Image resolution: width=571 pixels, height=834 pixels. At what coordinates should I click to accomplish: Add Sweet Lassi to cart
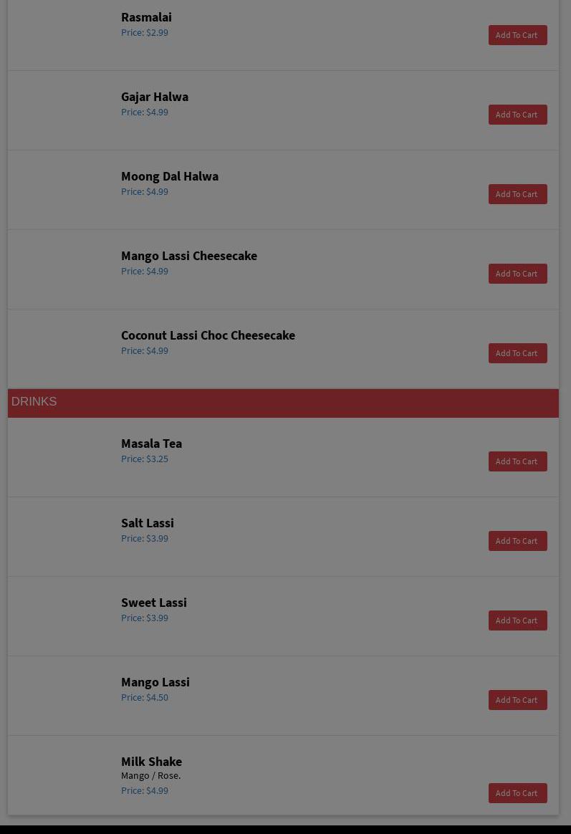point(517,620)
